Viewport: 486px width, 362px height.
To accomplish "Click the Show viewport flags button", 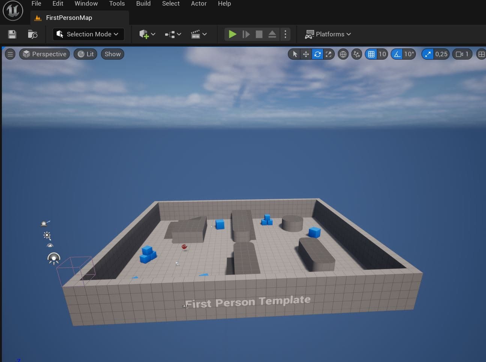I will 113,54.
